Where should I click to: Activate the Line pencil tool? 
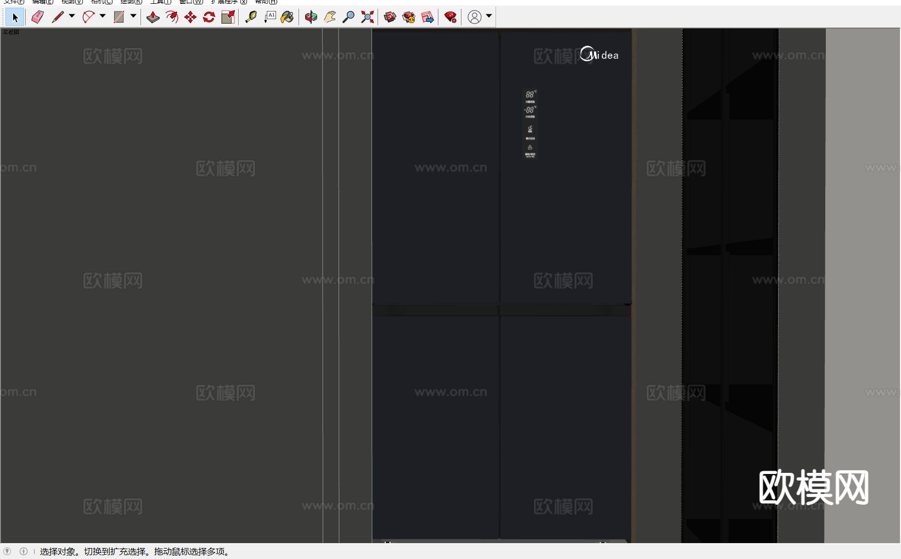pos(57,18)
